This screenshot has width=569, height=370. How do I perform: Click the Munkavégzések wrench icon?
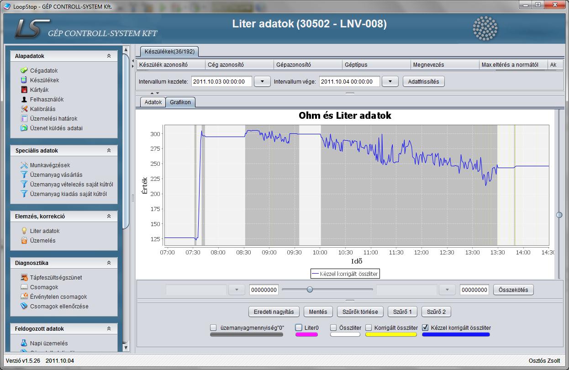click(x=24, y=165)
